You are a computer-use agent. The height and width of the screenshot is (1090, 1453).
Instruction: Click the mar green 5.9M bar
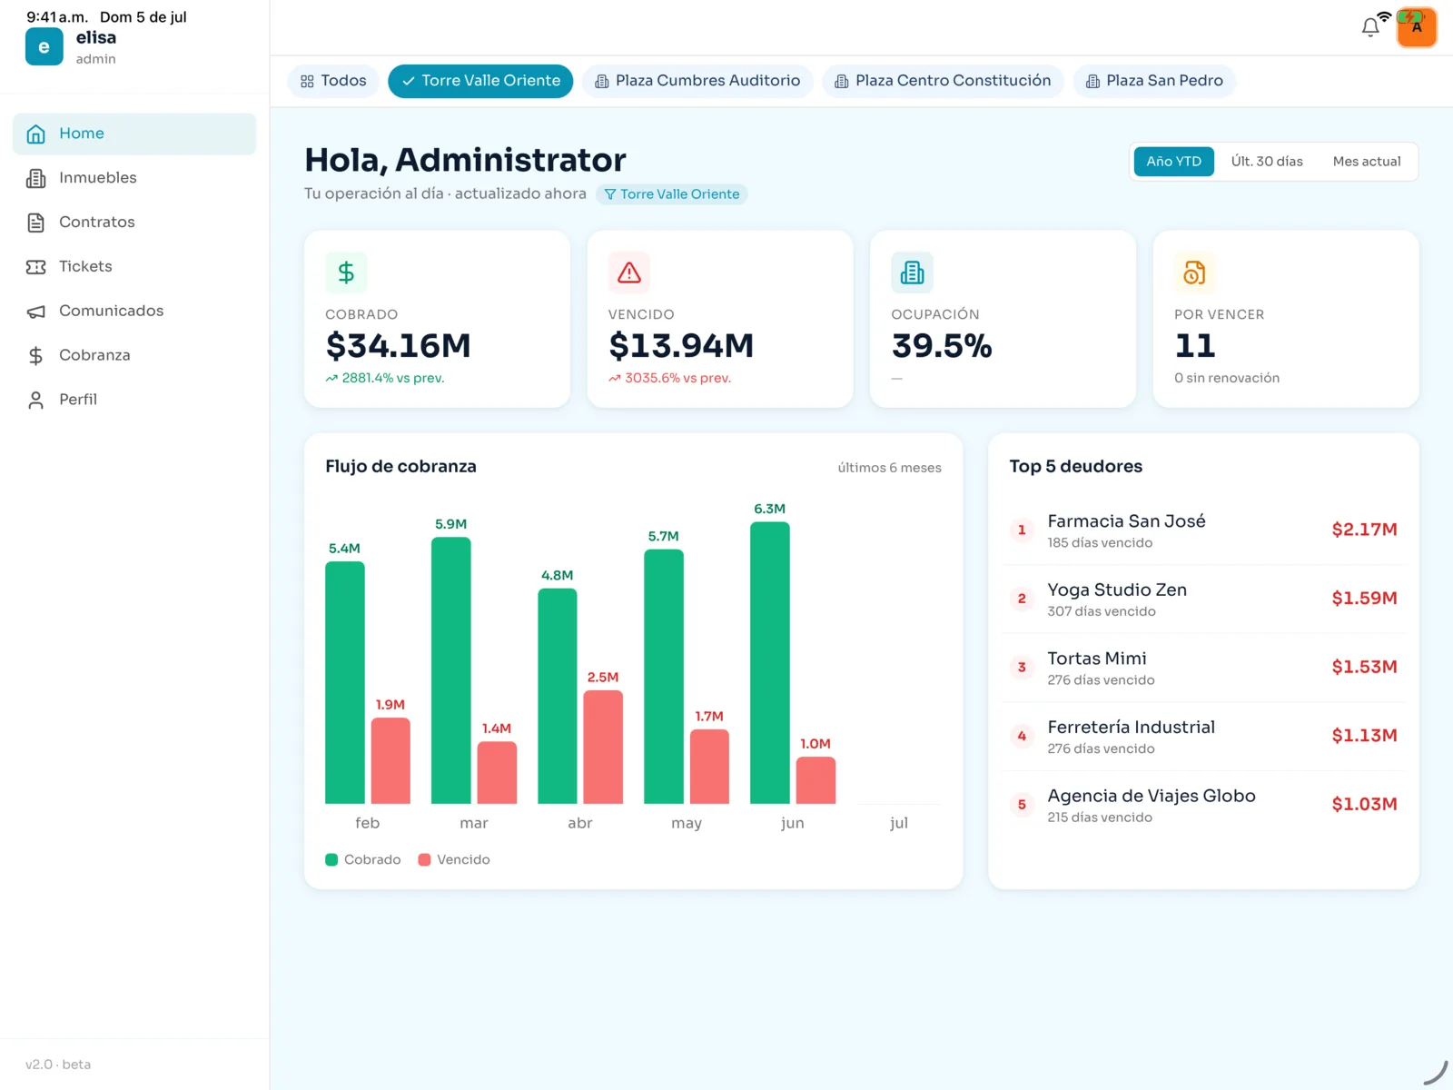click(x=451, y=670)
